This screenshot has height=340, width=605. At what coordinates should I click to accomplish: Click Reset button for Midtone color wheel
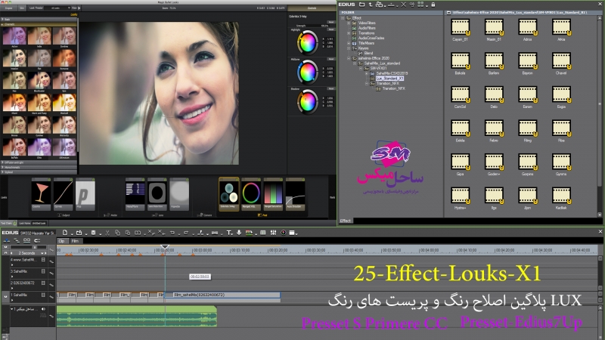click(331, 59)
